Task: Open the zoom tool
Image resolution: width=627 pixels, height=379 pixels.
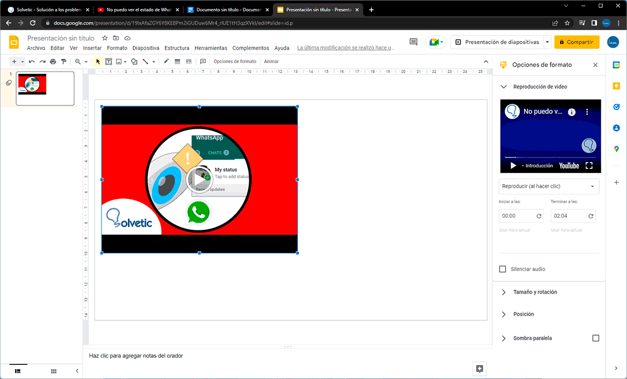Action: point(78,62)
